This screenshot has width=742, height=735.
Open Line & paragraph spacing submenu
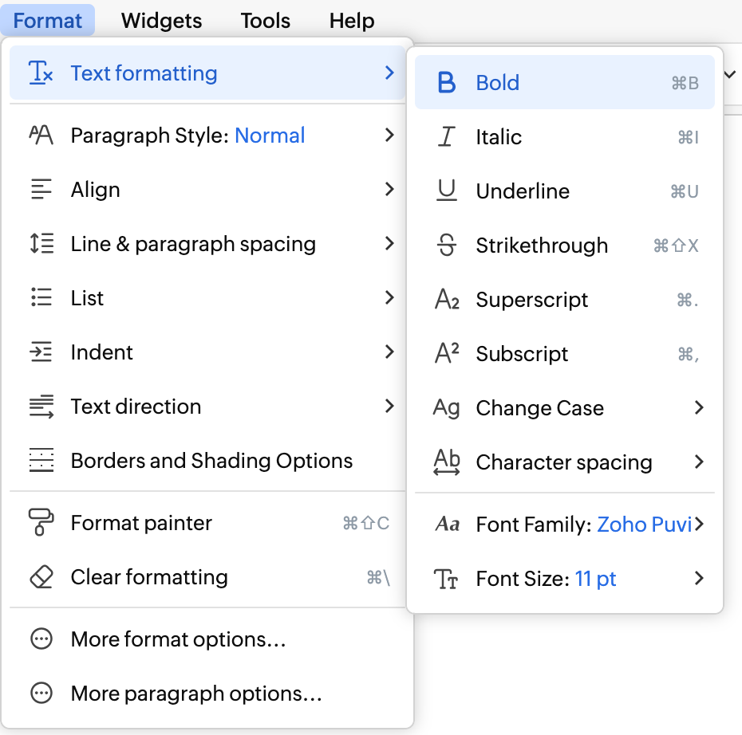click(193, 244)
